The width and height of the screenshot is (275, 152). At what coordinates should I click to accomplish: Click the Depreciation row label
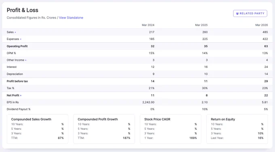point(15,74)
